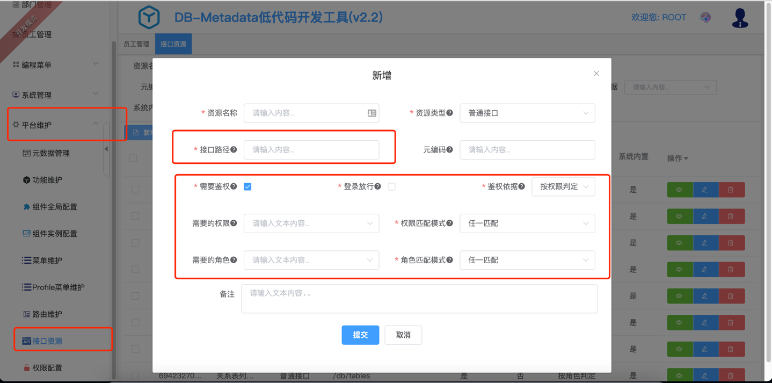Click the card icon inside 资源名称 field

(x=372, y=113)
